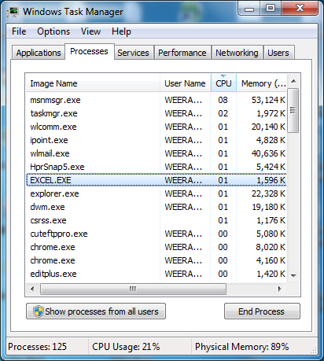Screen dimensions: 324x361
Task: Select the msnmsgr.exe process
Action: (156, 100)
